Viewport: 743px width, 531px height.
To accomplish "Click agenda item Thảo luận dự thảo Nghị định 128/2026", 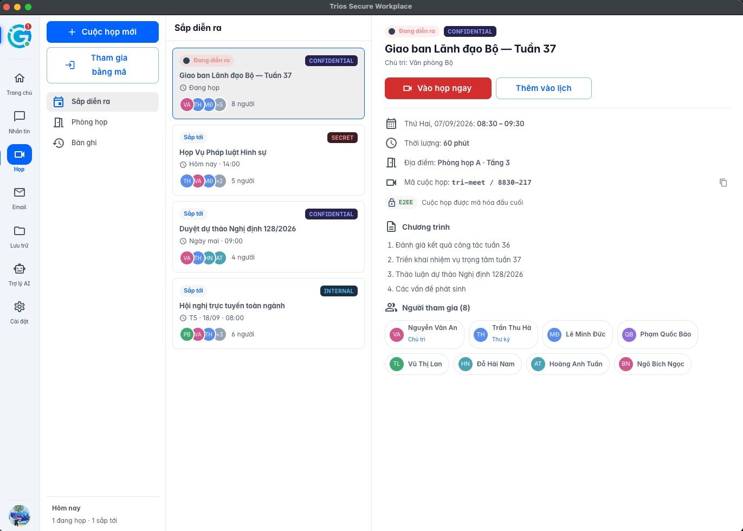I will pos(459,274).
